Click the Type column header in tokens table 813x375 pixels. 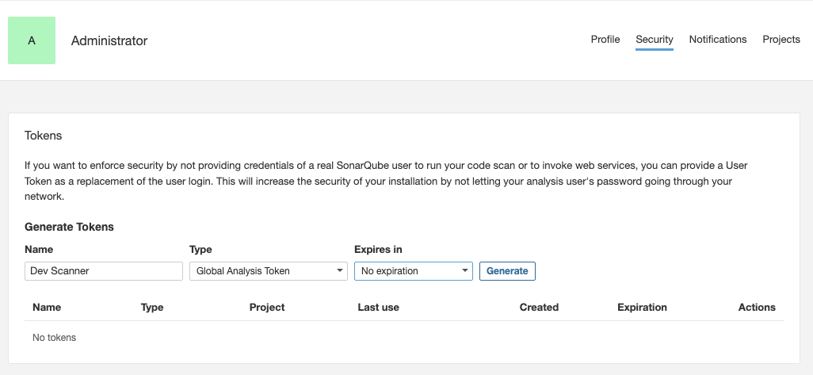[151, 308]
